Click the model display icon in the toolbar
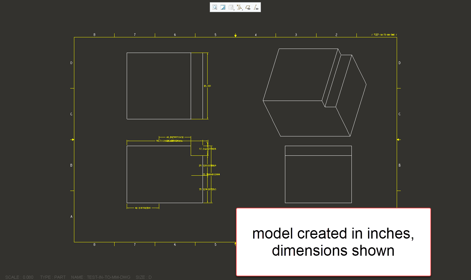The width and height of the screenshot is (471, 280). (231, 7)
